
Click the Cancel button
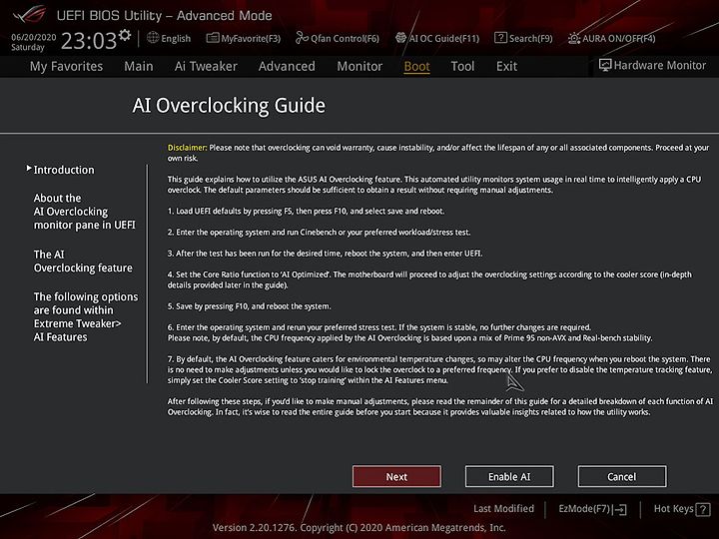[x=622, y=477]
